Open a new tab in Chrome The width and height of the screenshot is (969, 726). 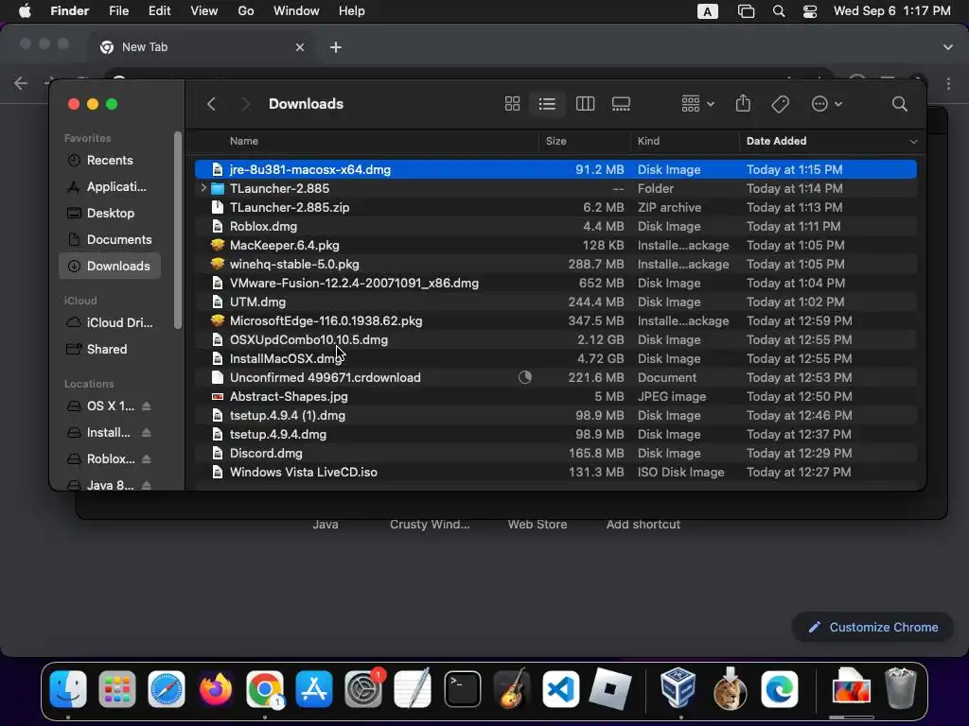336,47
